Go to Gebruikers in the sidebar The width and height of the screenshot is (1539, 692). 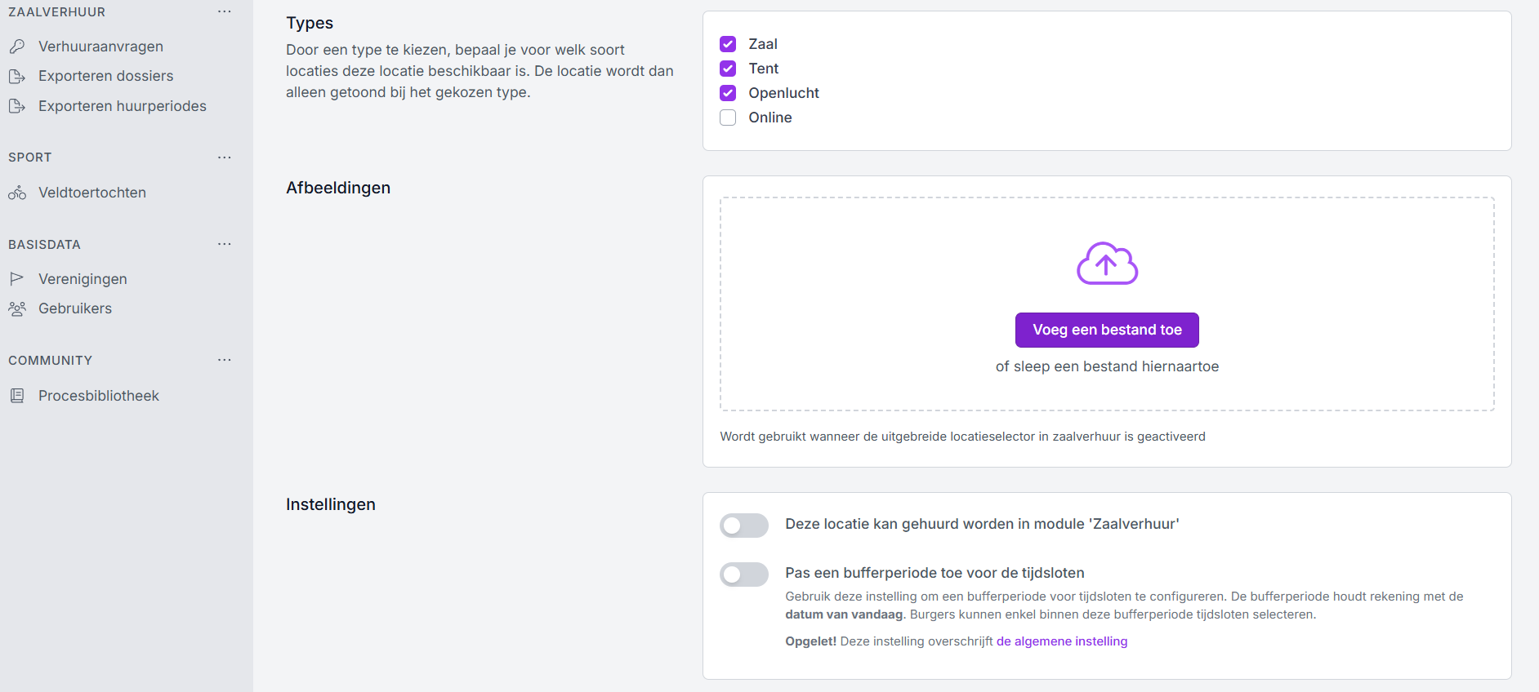[x=75, y=308]
